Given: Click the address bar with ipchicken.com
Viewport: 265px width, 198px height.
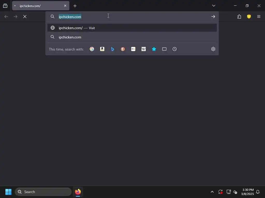Looking at the screenshot, I should click(x=132, y=17).
